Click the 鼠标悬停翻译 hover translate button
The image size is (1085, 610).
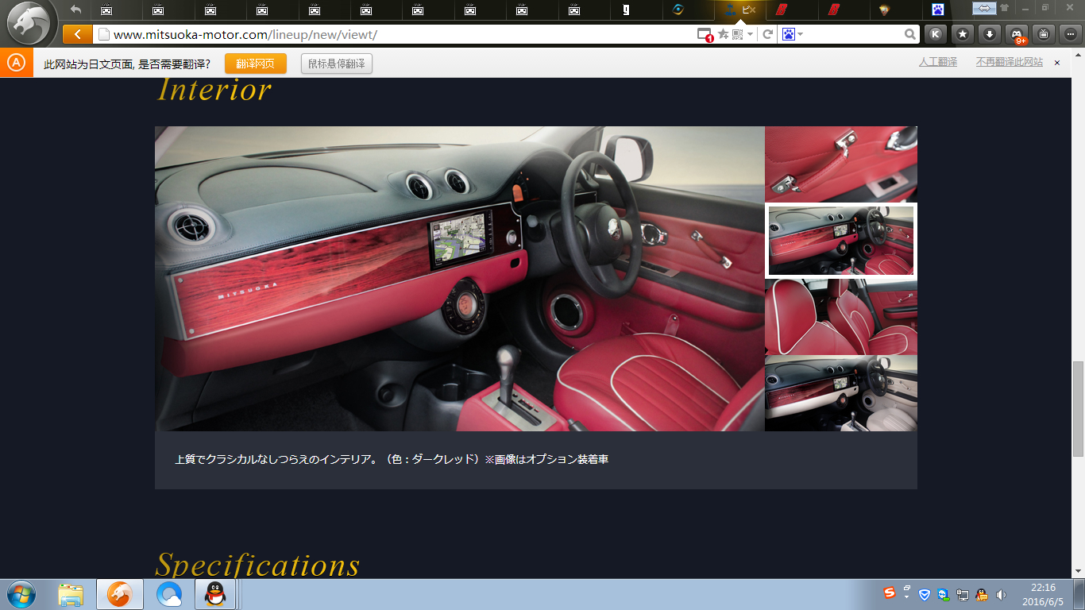pos(337,64)
